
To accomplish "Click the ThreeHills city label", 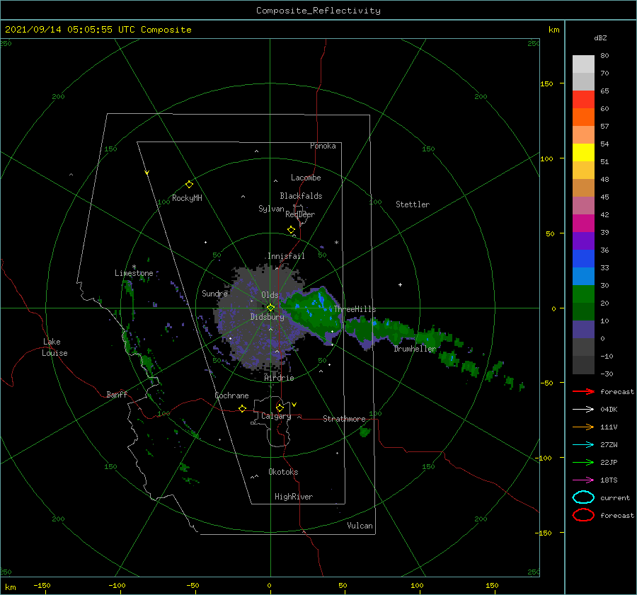I will 355,309.
